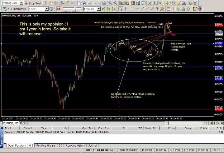The height and width of the screenshot is (153, 224).
Task: Click the Lots column header
Action: (61, 128)
